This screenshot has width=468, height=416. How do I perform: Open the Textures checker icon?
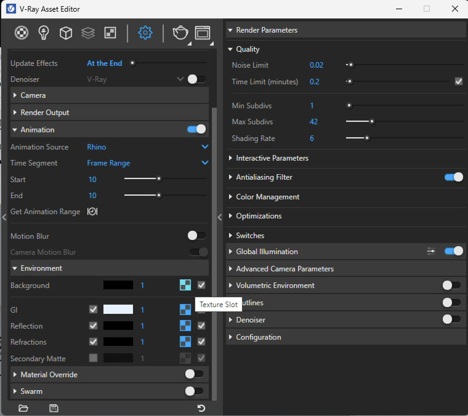click(x=110, y=33)
